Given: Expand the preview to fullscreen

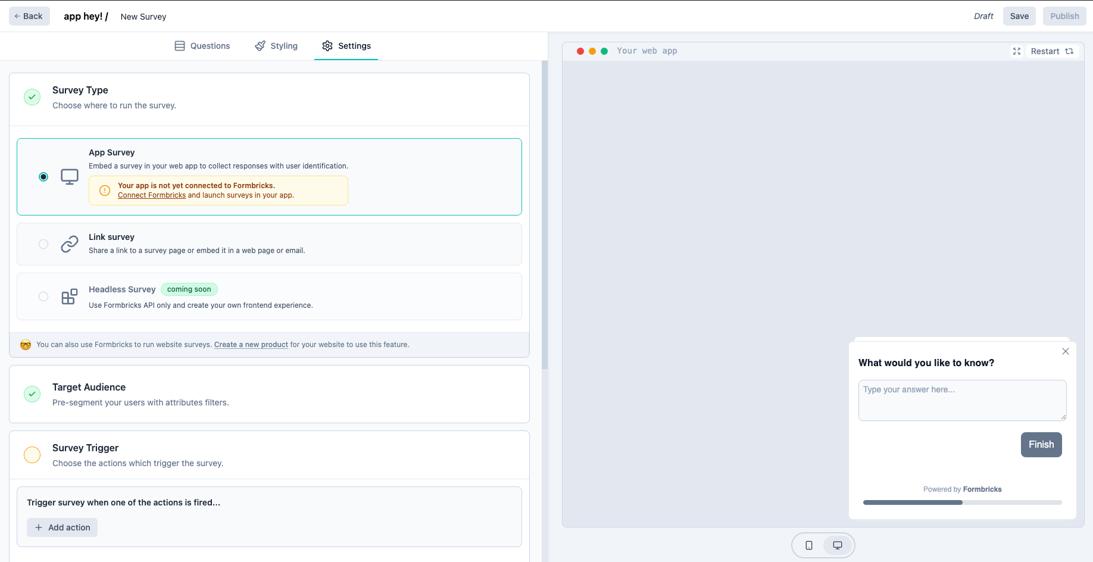Looking at the screenshot, I should 1017,51.
